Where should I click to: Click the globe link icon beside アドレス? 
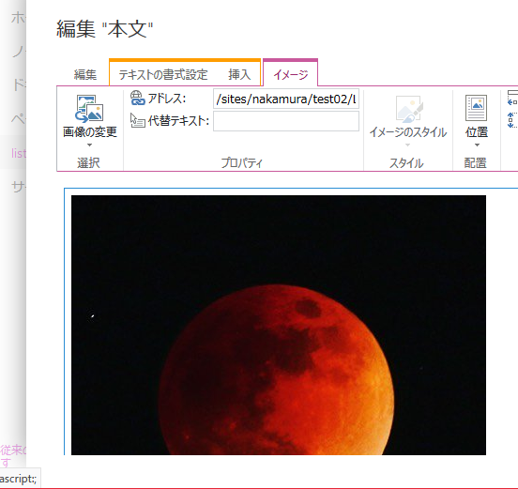click(137, 99)
